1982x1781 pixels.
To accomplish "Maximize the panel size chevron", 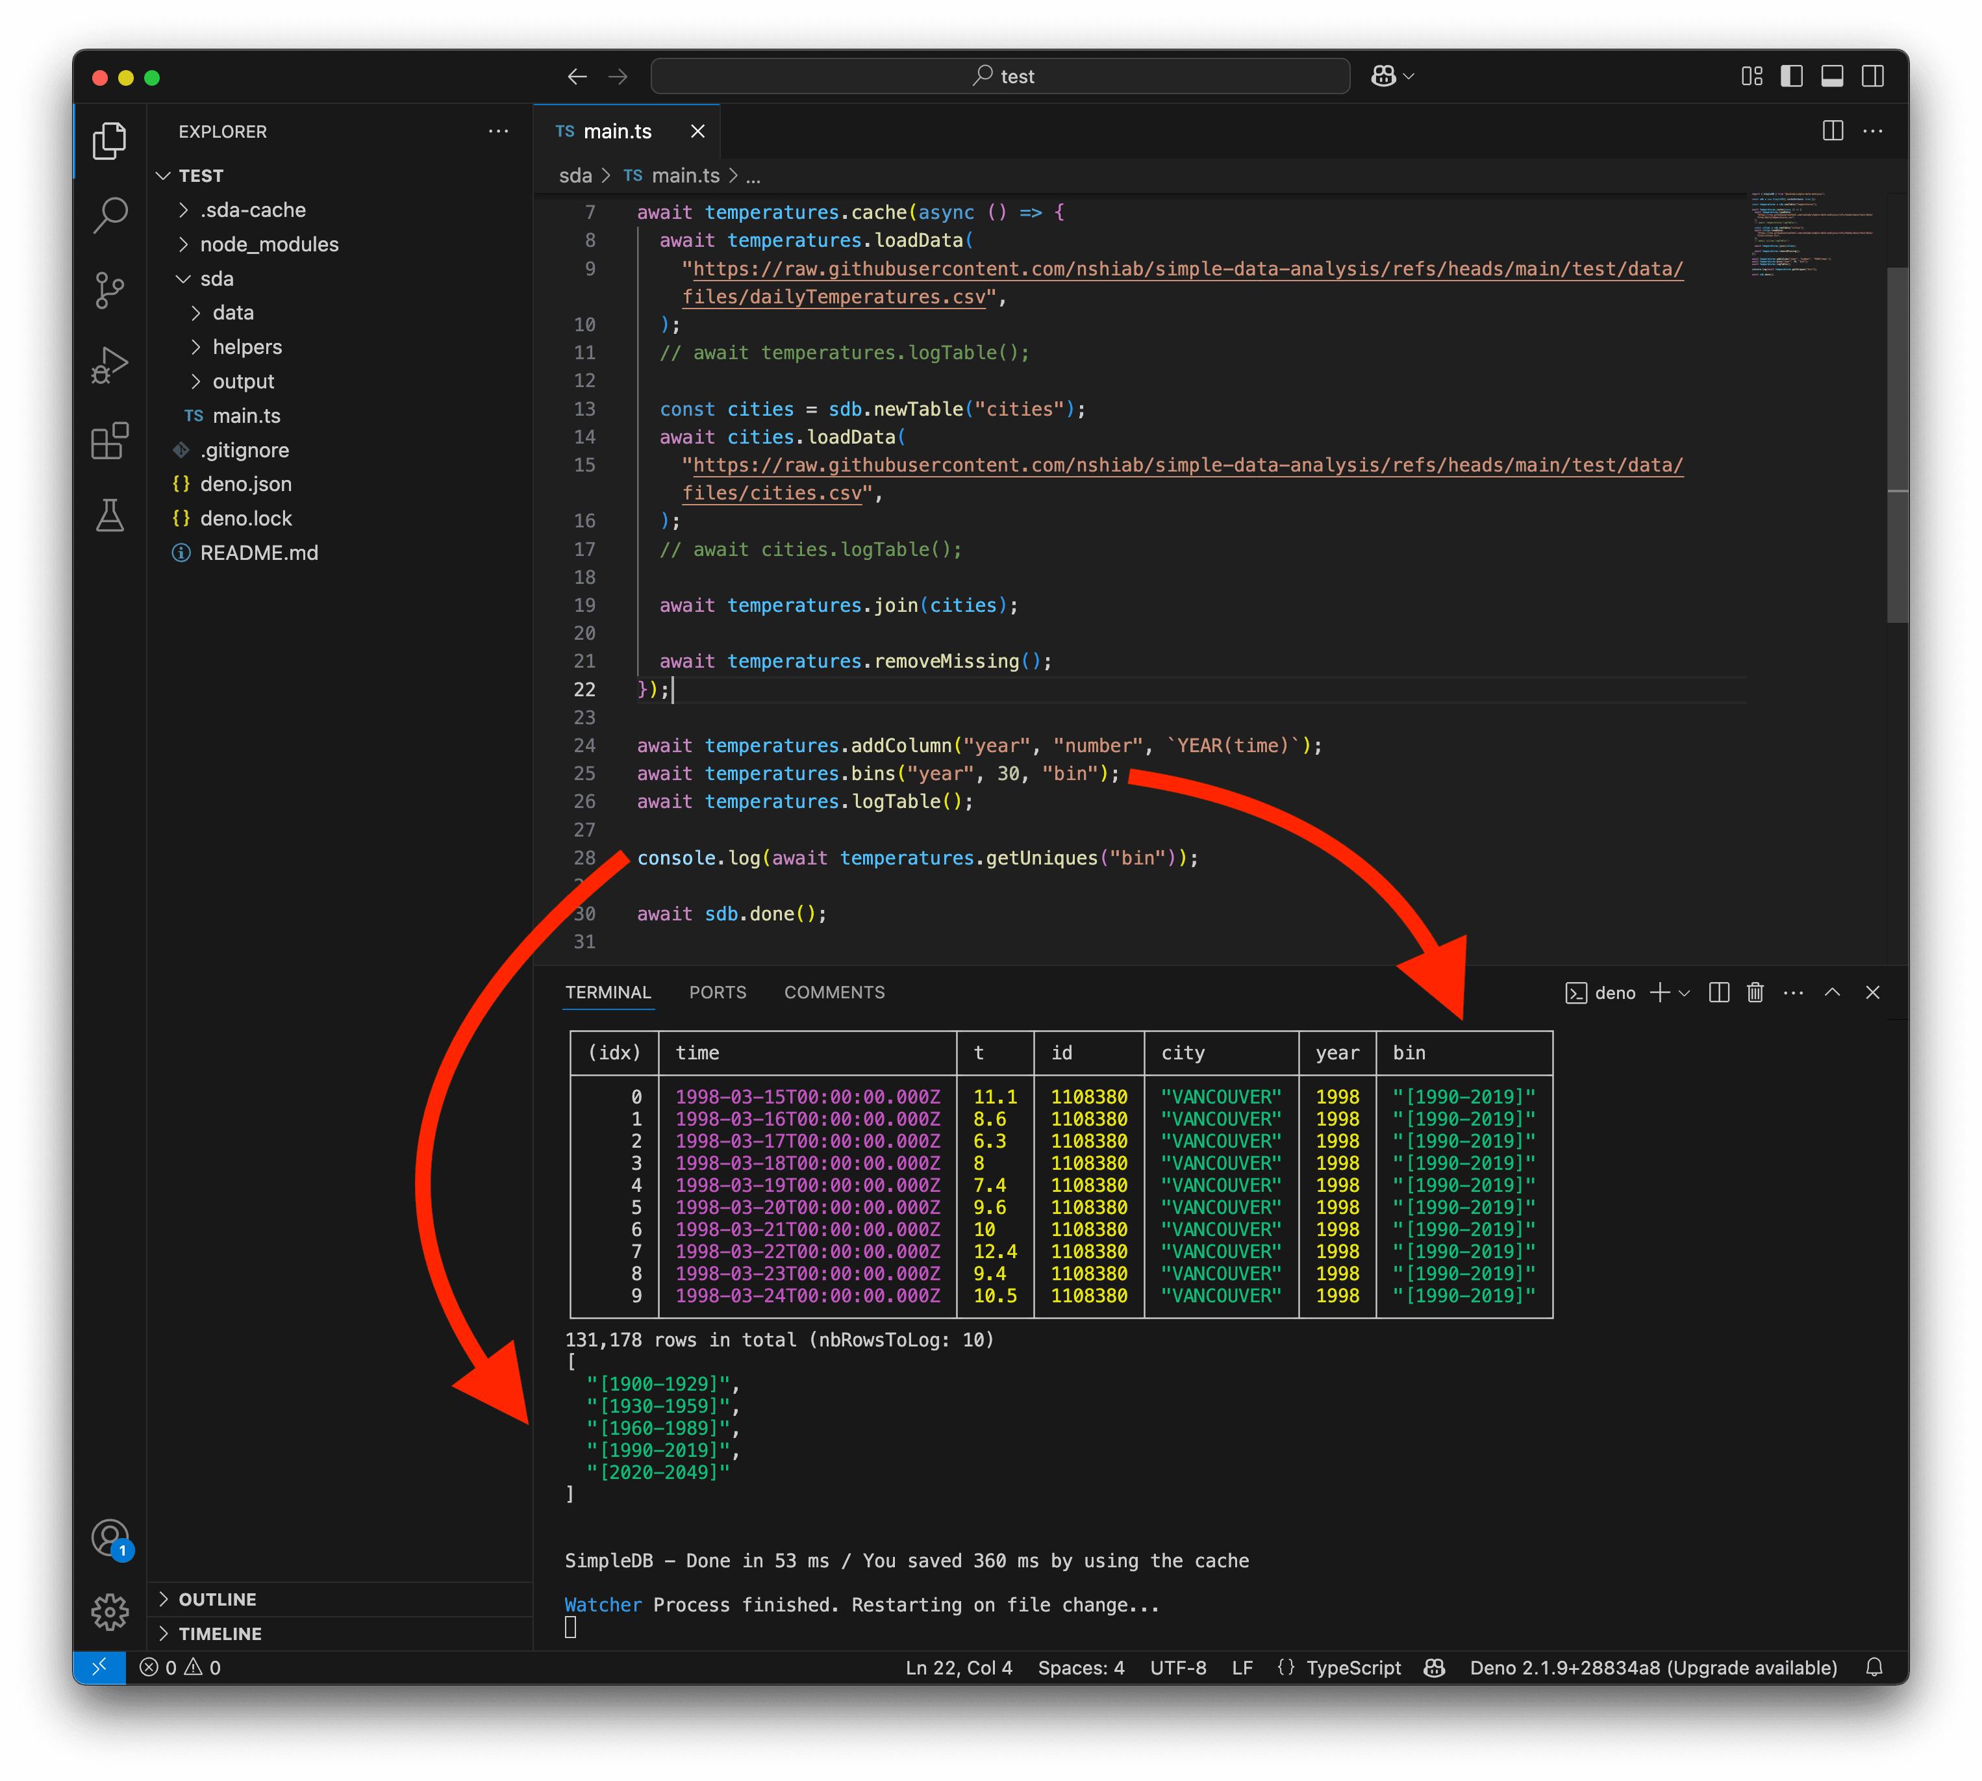I will coord(1833,993).
